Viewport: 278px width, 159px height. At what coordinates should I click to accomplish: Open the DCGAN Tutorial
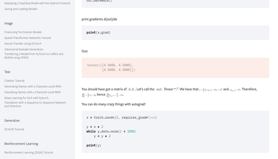(14, 129)
